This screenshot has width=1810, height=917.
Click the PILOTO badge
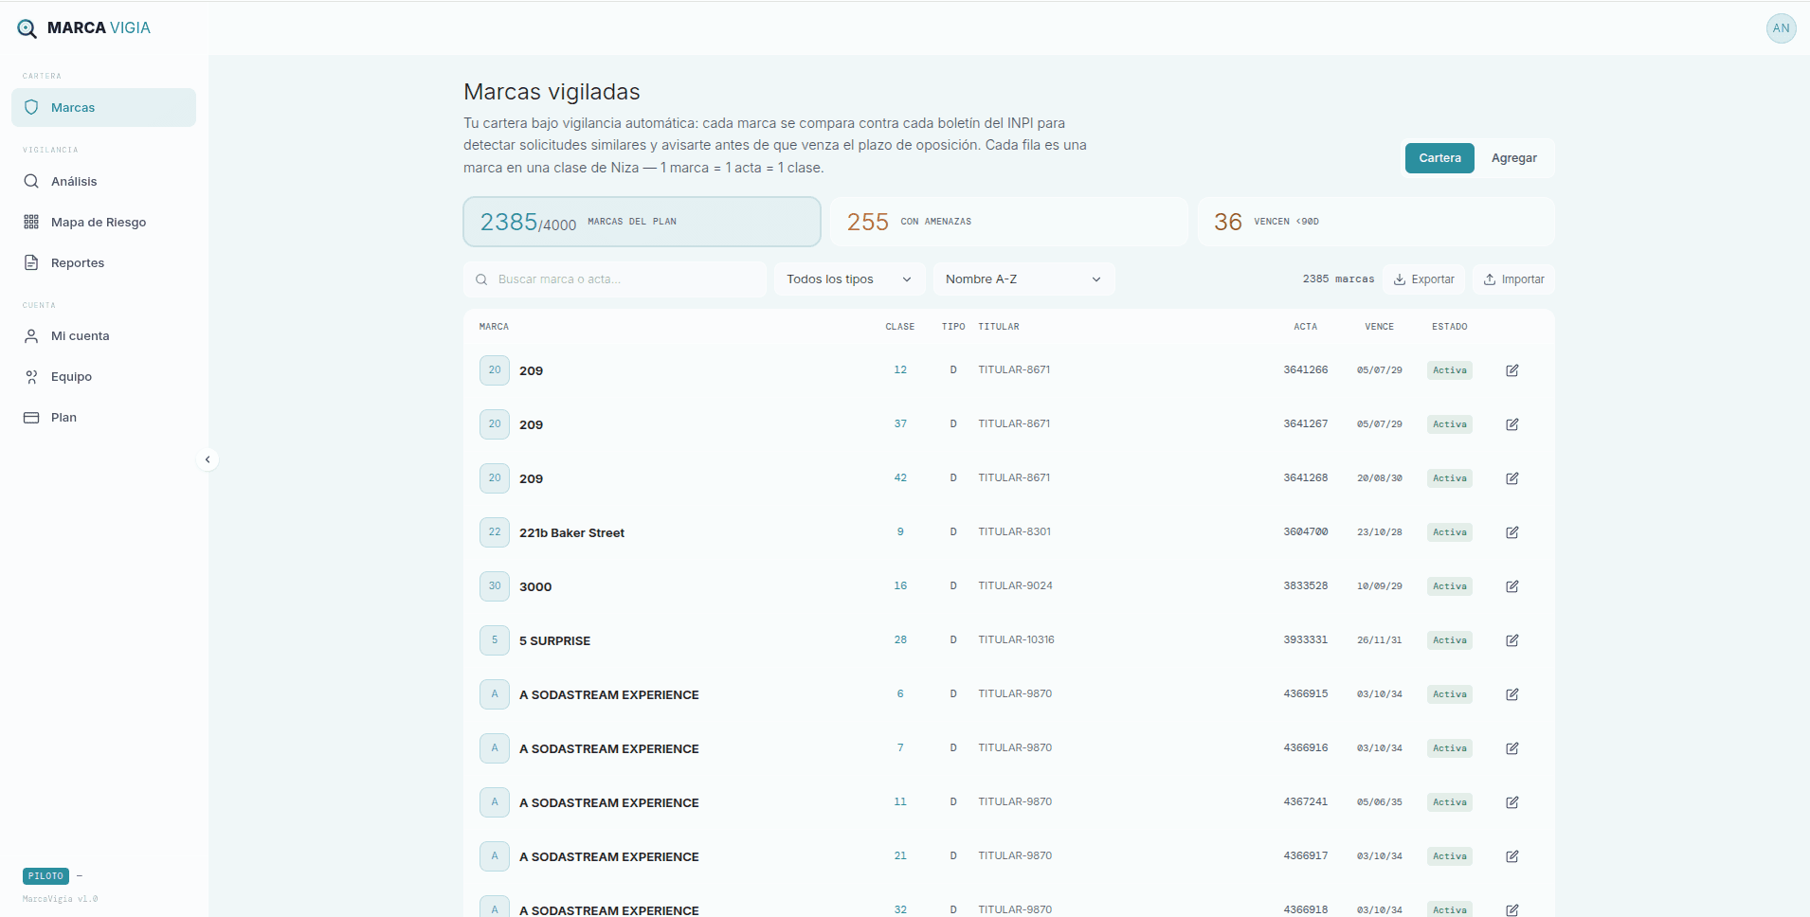coord(45,876)
